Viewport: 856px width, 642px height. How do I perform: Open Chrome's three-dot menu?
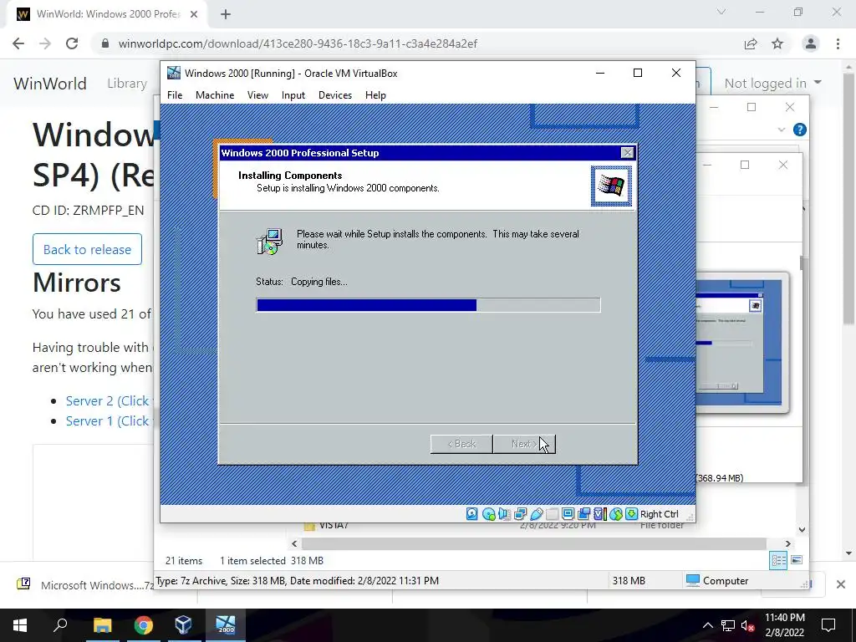(838, 43)
